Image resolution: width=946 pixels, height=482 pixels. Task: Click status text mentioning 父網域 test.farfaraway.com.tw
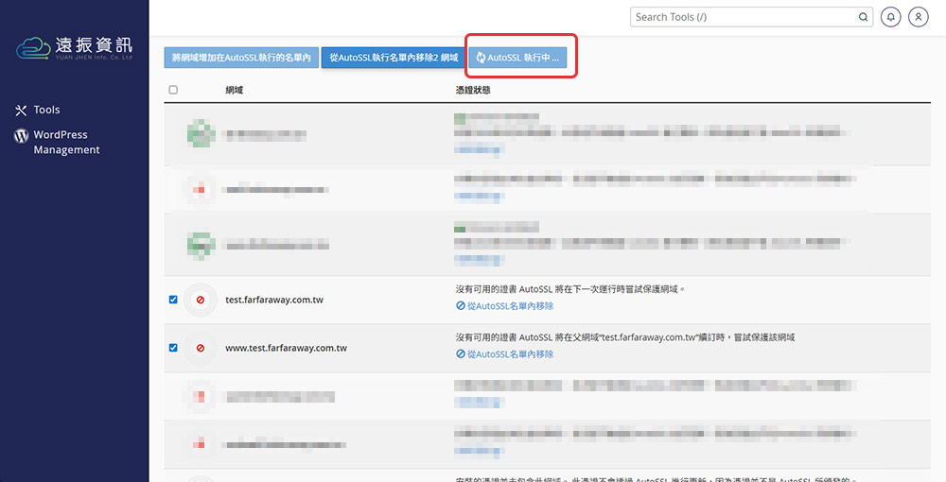click(x=625, y=337)
